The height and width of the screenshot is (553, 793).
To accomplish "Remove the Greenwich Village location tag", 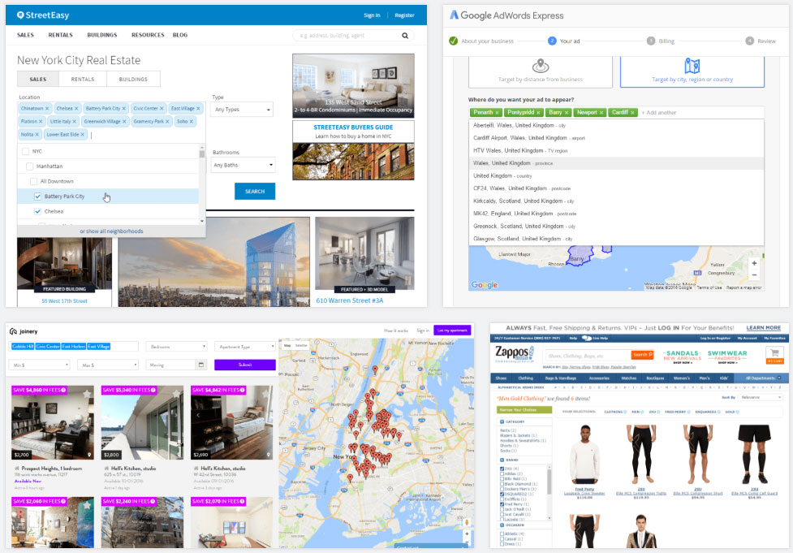I will [x=124, y=122].
